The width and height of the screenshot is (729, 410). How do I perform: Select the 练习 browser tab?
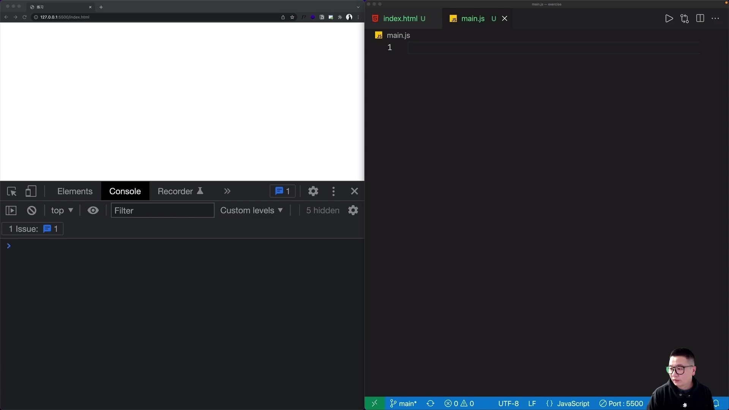61,7
